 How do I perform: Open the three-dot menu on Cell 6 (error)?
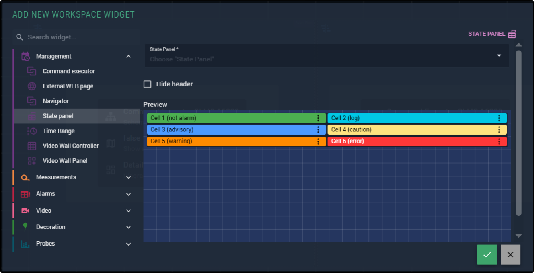499,141
